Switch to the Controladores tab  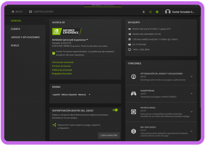(x=41, y=12)
